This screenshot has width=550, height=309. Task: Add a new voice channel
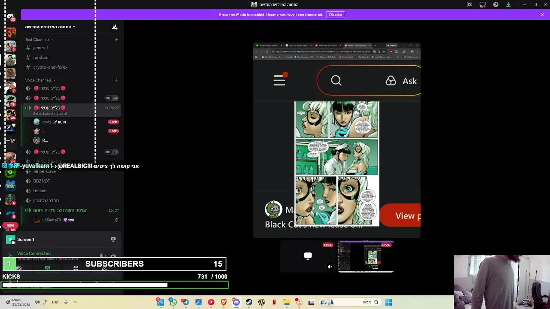[116, 80]
